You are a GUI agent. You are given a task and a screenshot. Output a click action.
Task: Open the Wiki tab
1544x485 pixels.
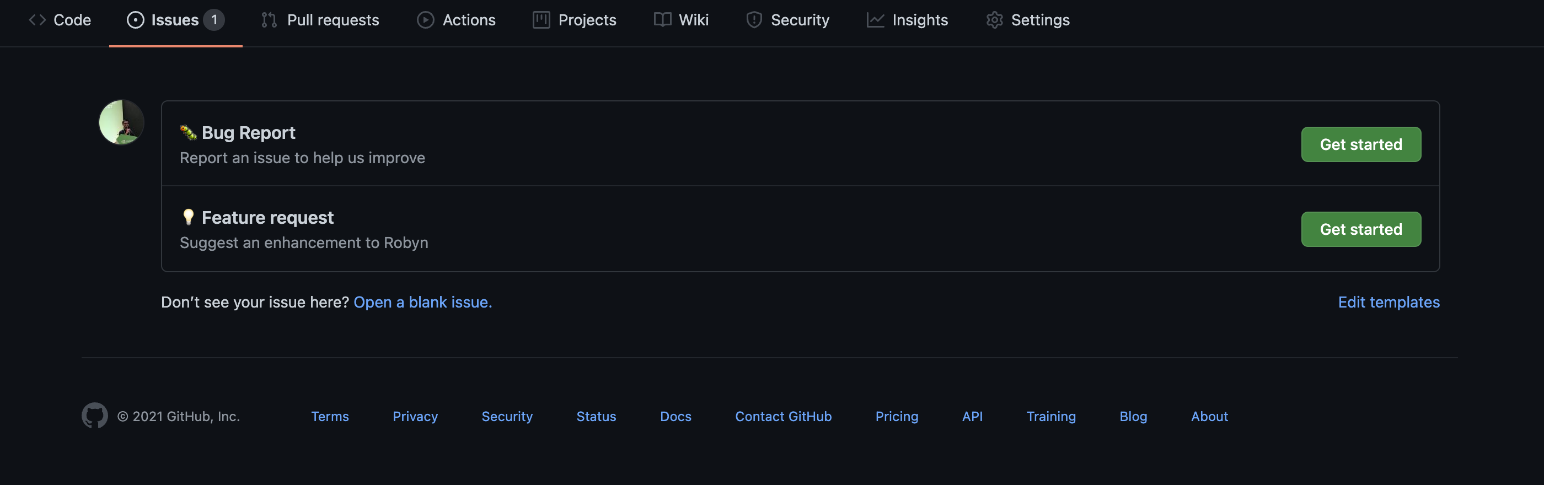[682, 20]
